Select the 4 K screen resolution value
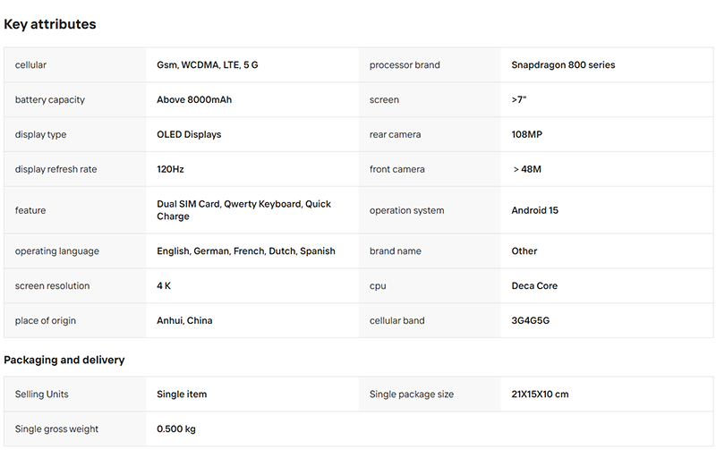The height and width of the screenshot is (450, 716). tap(164, 285)
